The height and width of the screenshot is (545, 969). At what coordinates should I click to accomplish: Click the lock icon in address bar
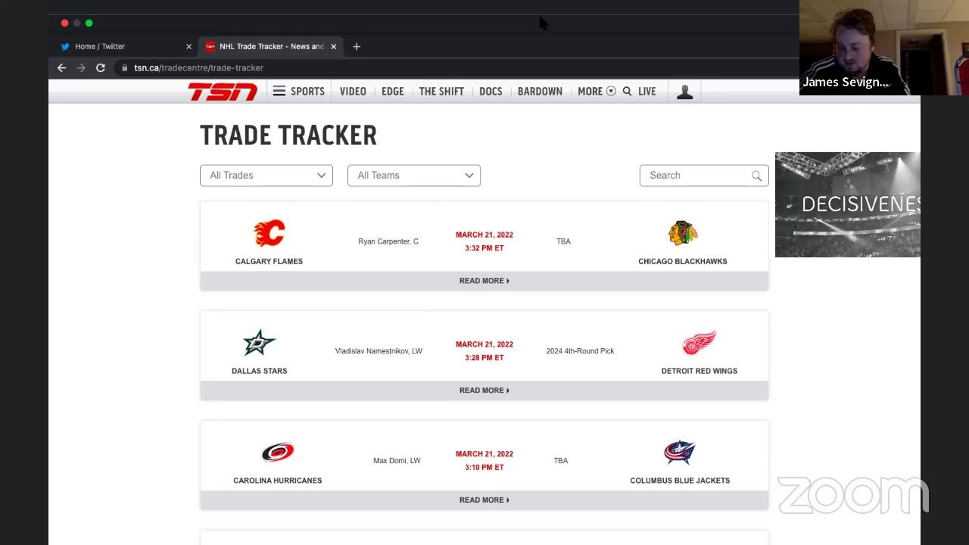tap(124, 67)
